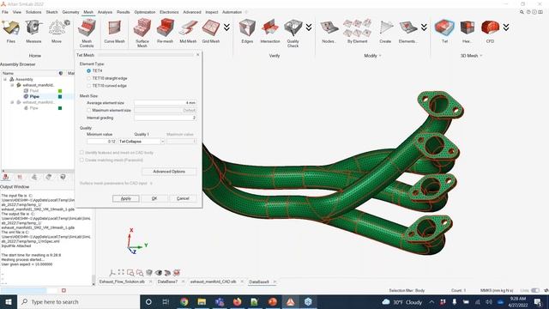Select the Grid Mesh tool
549x309 pixels.
(211, 31)
